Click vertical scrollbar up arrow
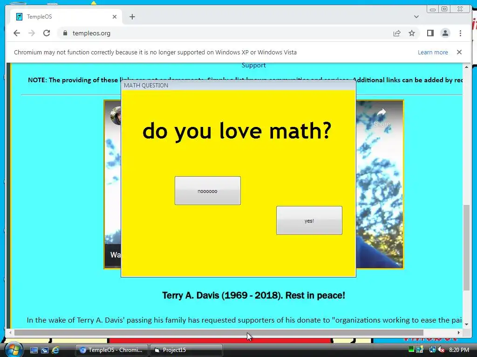This screenshot has width=477, height=357. pos(466,67)
